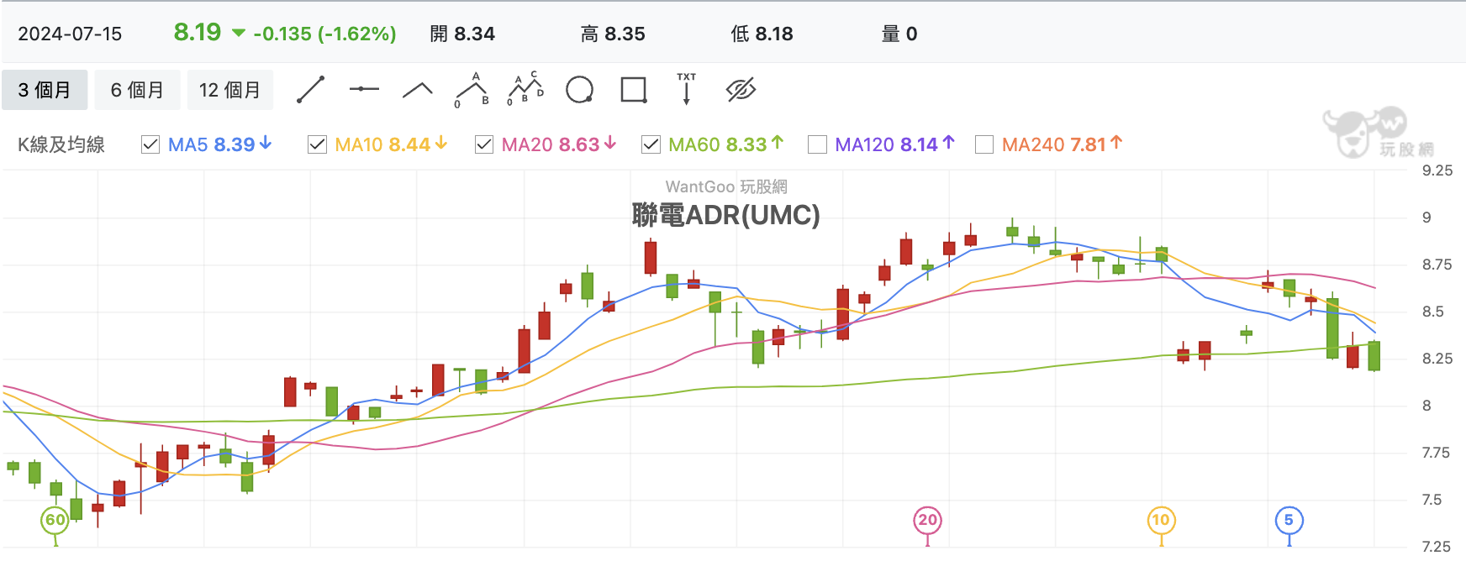
Task: Click the MA120 8.14 label
Action: (895, 144)
